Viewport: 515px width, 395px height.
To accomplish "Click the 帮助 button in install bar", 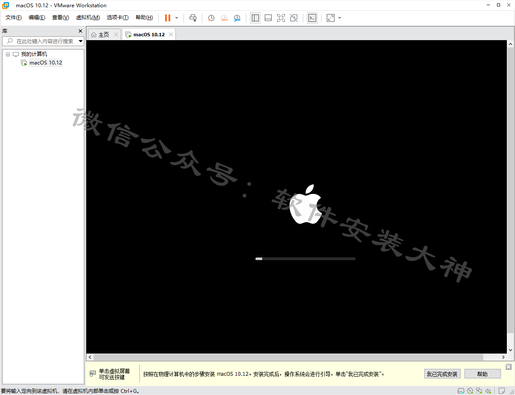I will (482, 374).
